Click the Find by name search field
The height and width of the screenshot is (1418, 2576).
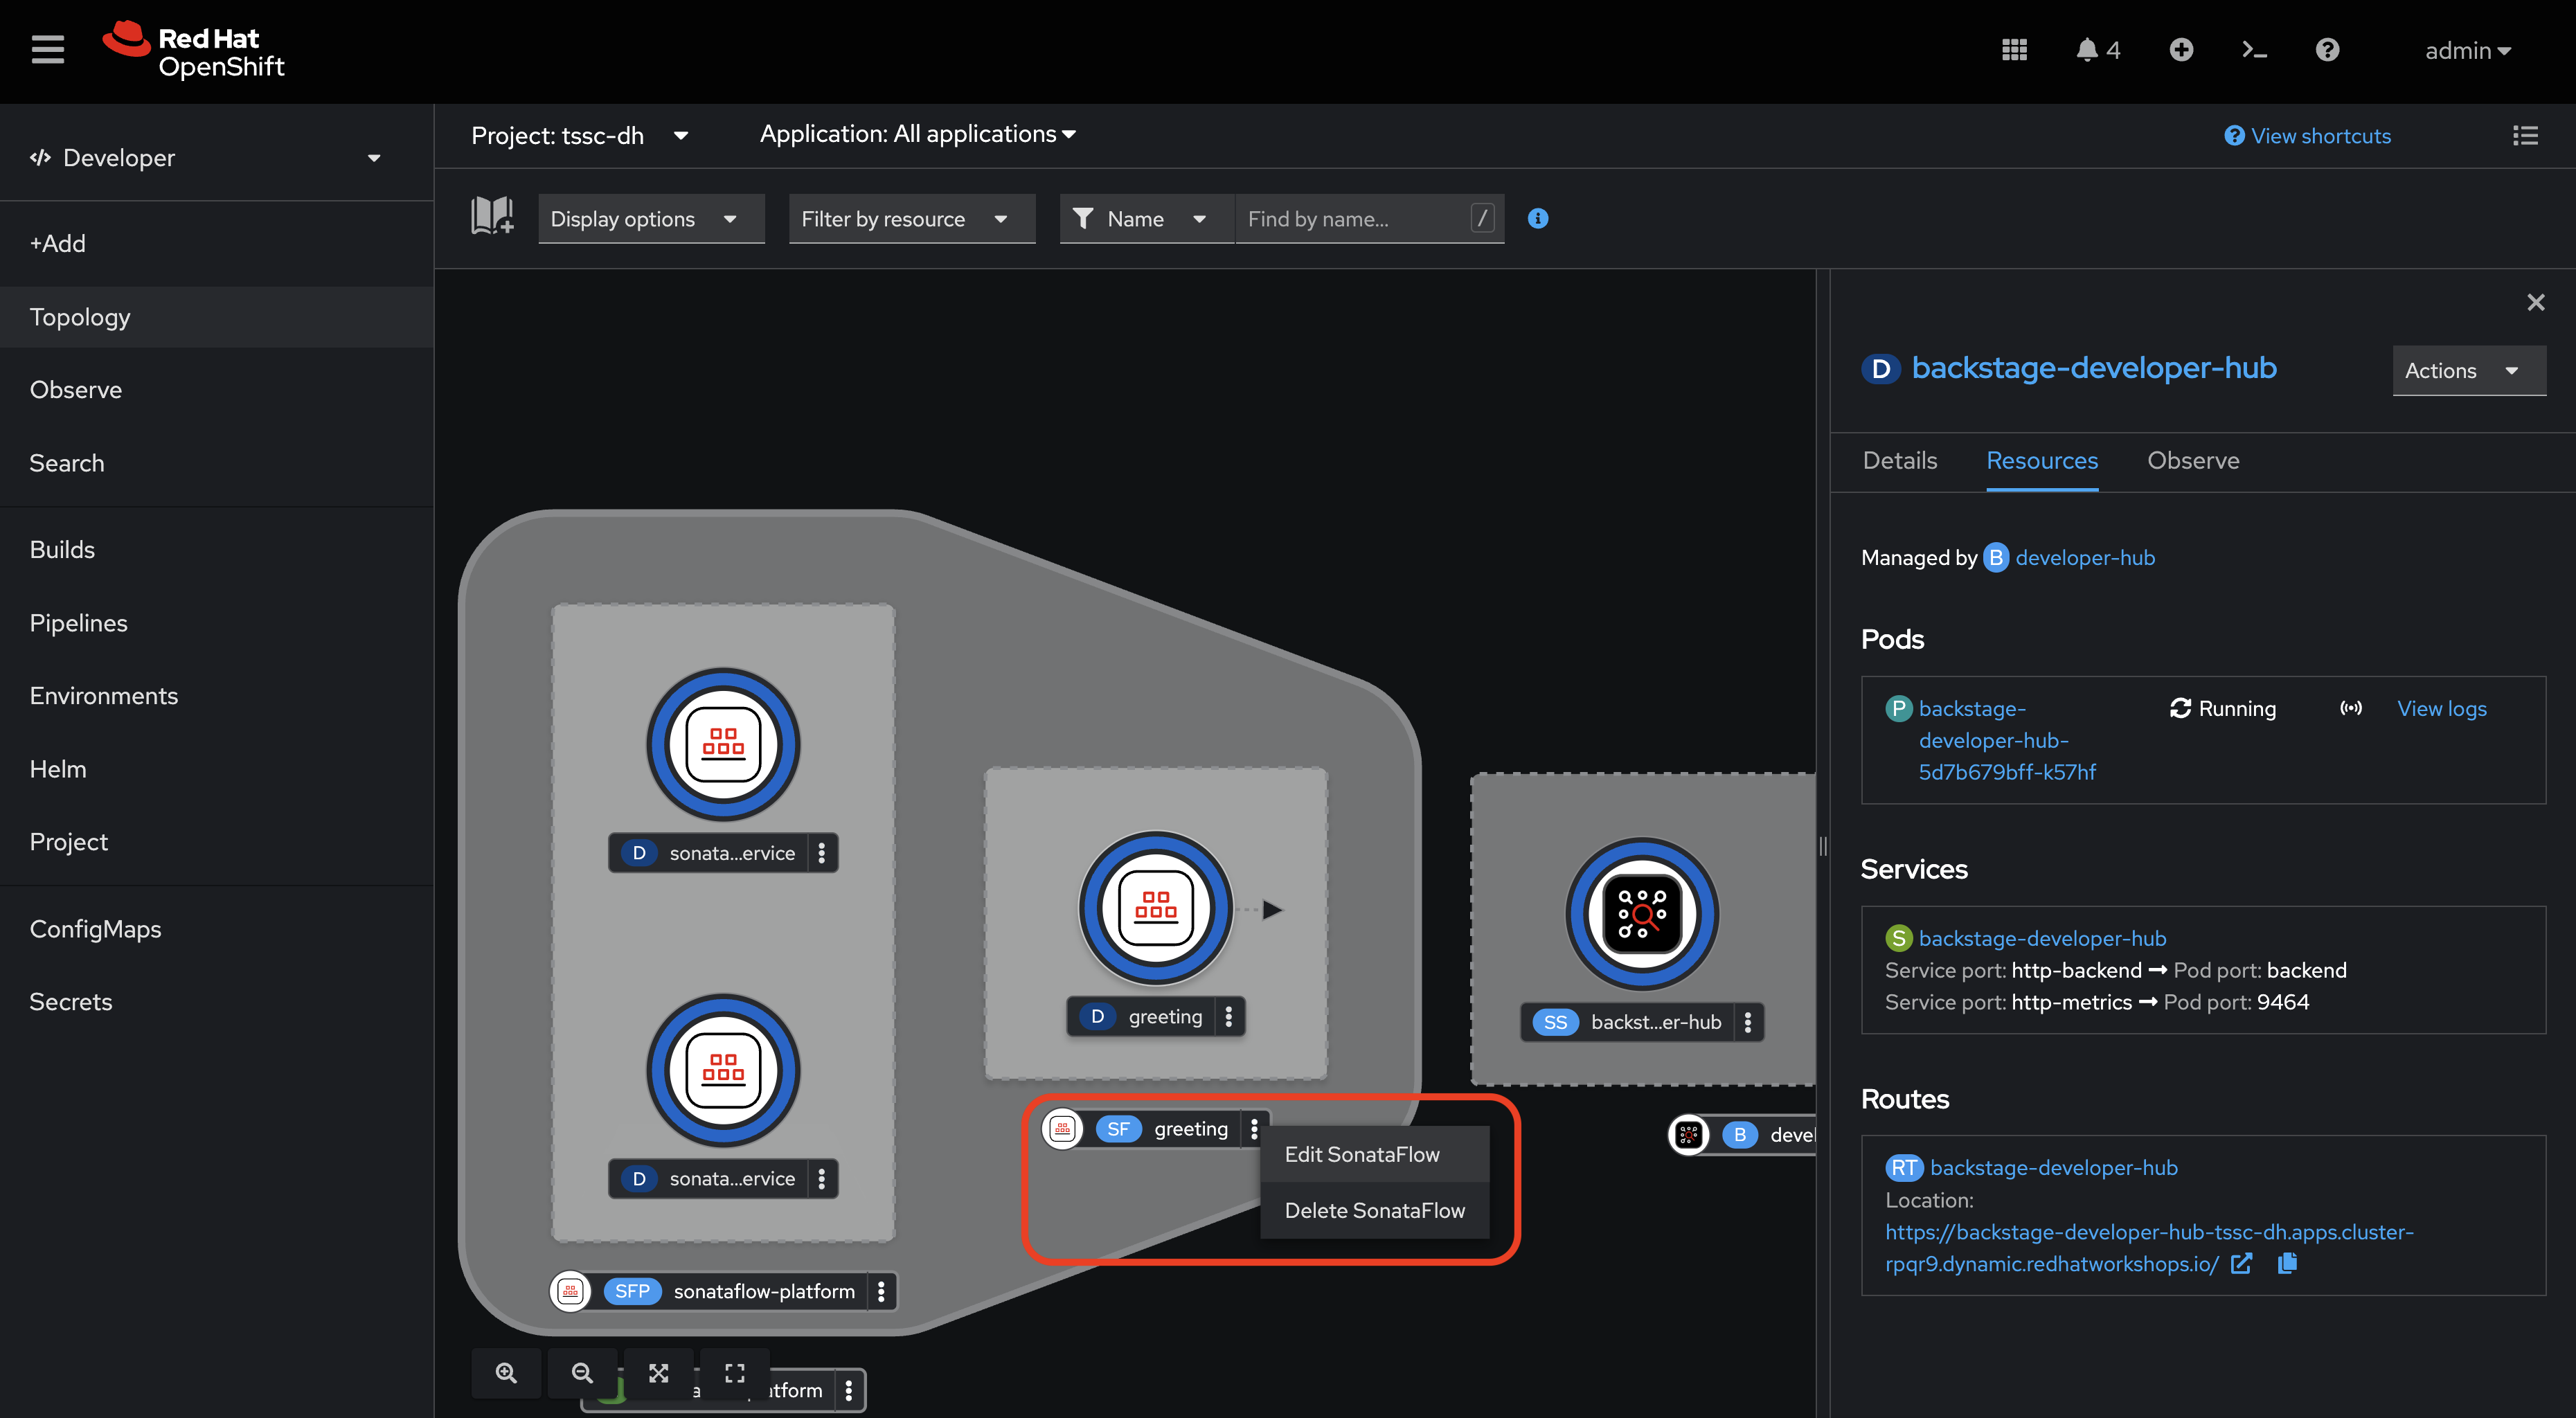pyautogui.click(x=1352, y=219)
